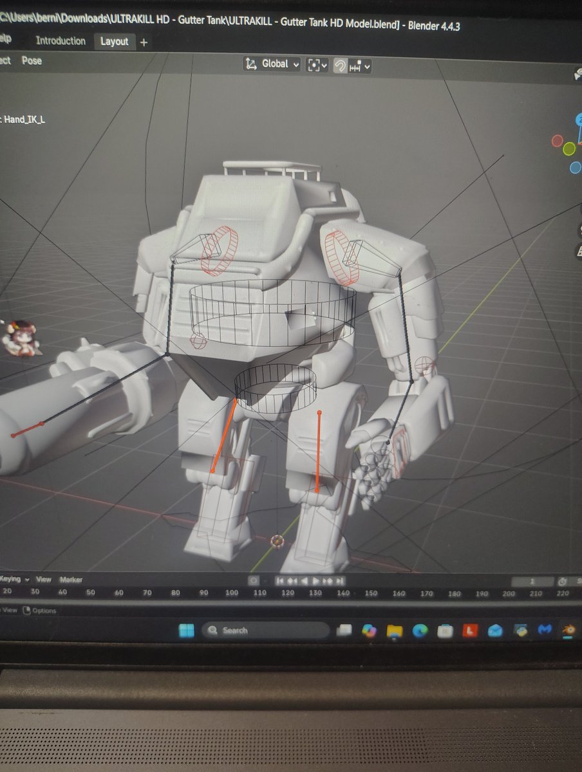The image size is (582, 772).
Task: Click the current frame number field
Action: [532, 581]
